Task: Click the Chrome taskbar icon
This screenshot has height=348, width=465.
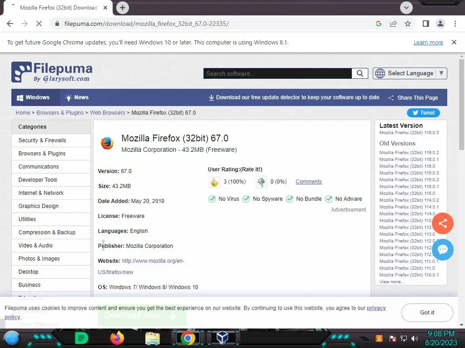Action: tap(188, 338)
